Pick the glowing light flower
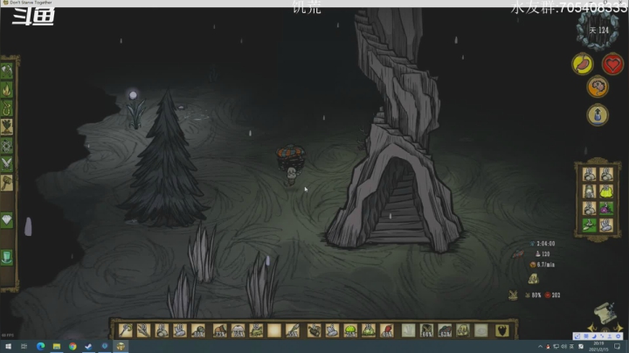The height and width of the screenshot is (353, 629). coord(135,108)
